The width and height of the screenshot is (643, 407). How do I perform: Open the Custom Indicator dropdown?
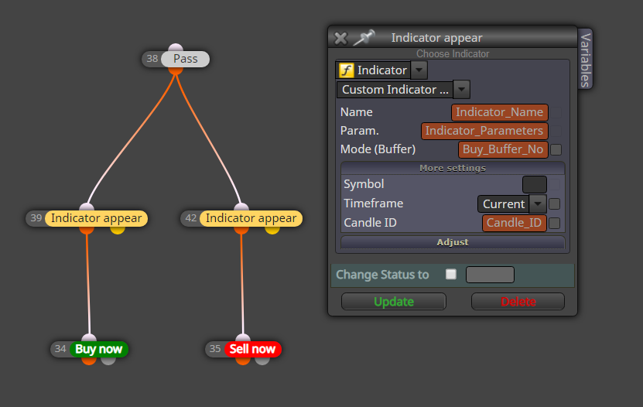pos(461,89)
